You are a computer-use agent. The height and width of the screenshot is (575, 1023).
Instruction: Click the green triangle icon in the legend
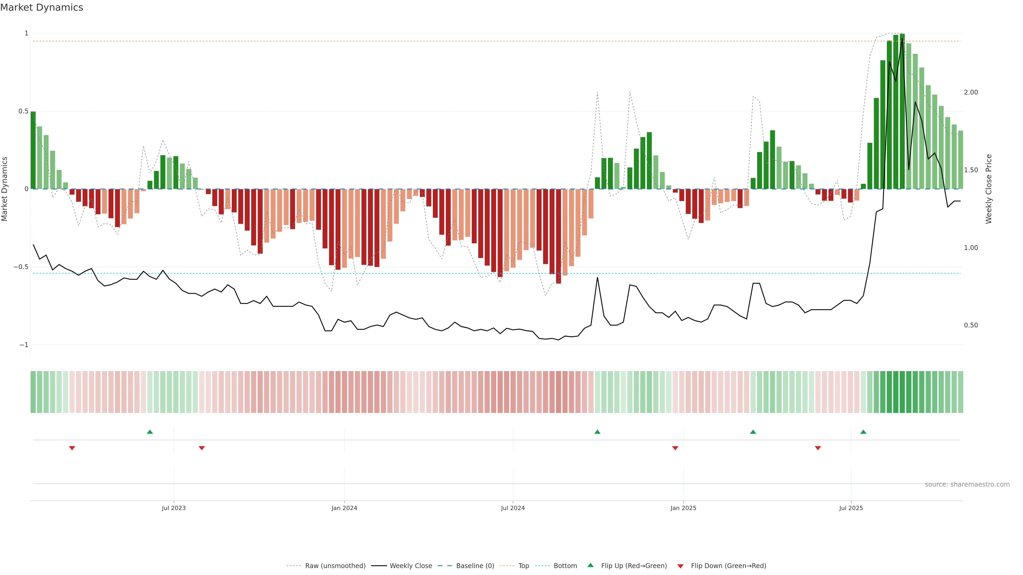(x=591, y=565)
